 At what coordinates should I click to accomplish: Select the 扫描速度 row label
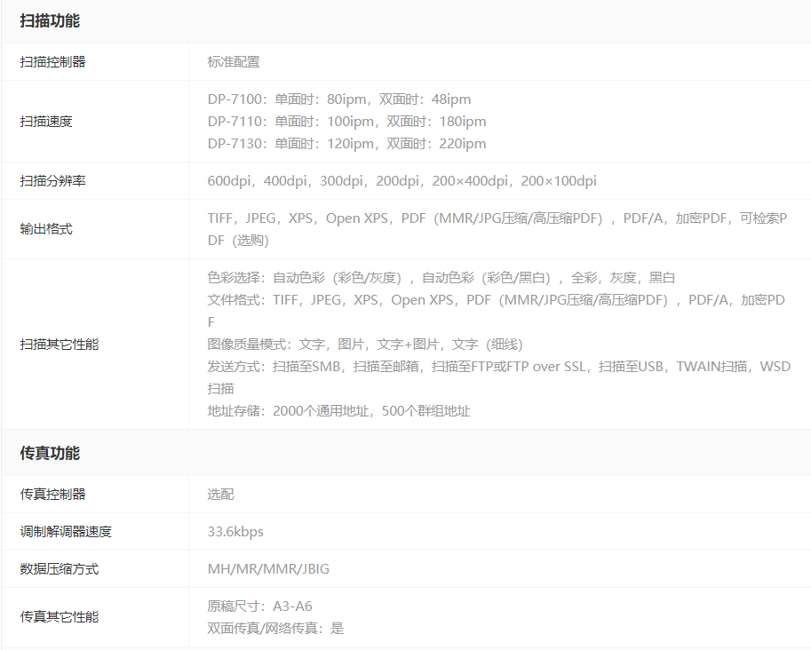(x=46, y=121)
